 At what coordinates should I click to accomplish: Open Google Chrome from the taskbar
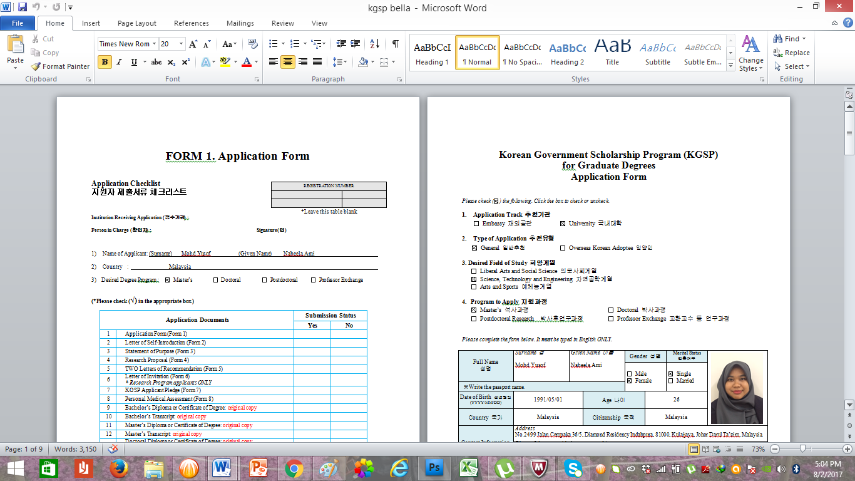click(294, 468)
